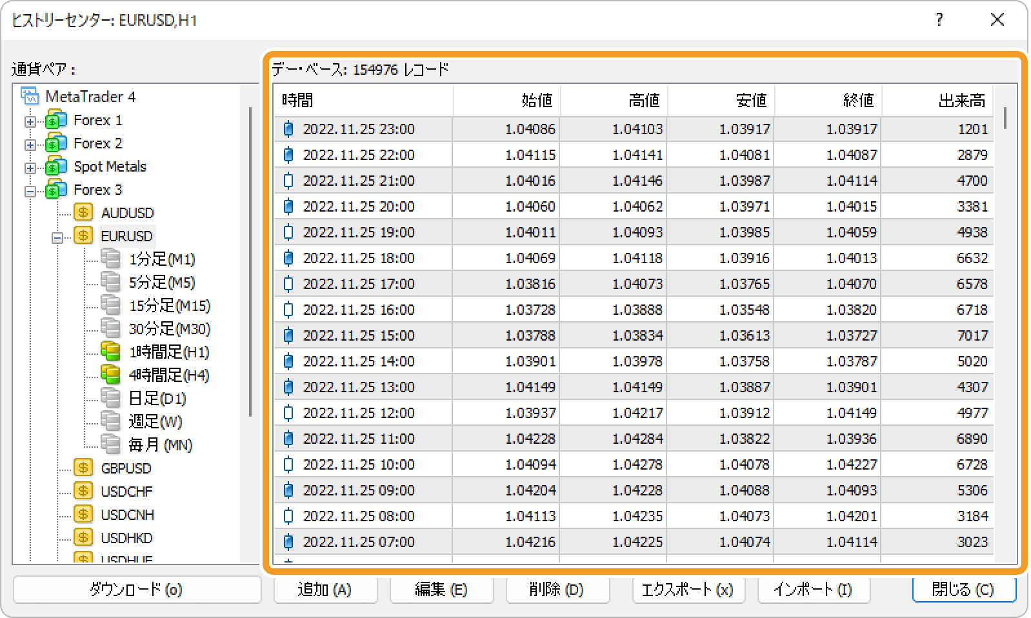This screenshot has height=618, width=1031.
Task: Select the 日足(D1) timeframe label
Action: pos(157,399)
